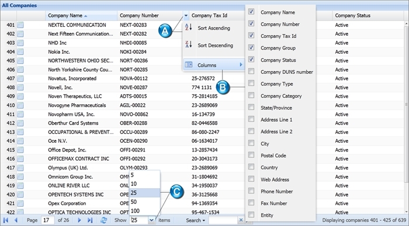Click the search text field
The image size is (409, 226).
coord(223,220)
